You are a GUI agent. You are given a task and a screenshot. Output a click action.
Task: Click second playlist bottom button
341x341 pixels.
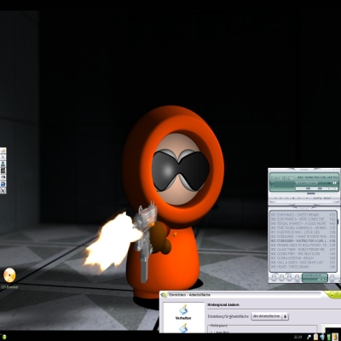[x=281, y=278]
